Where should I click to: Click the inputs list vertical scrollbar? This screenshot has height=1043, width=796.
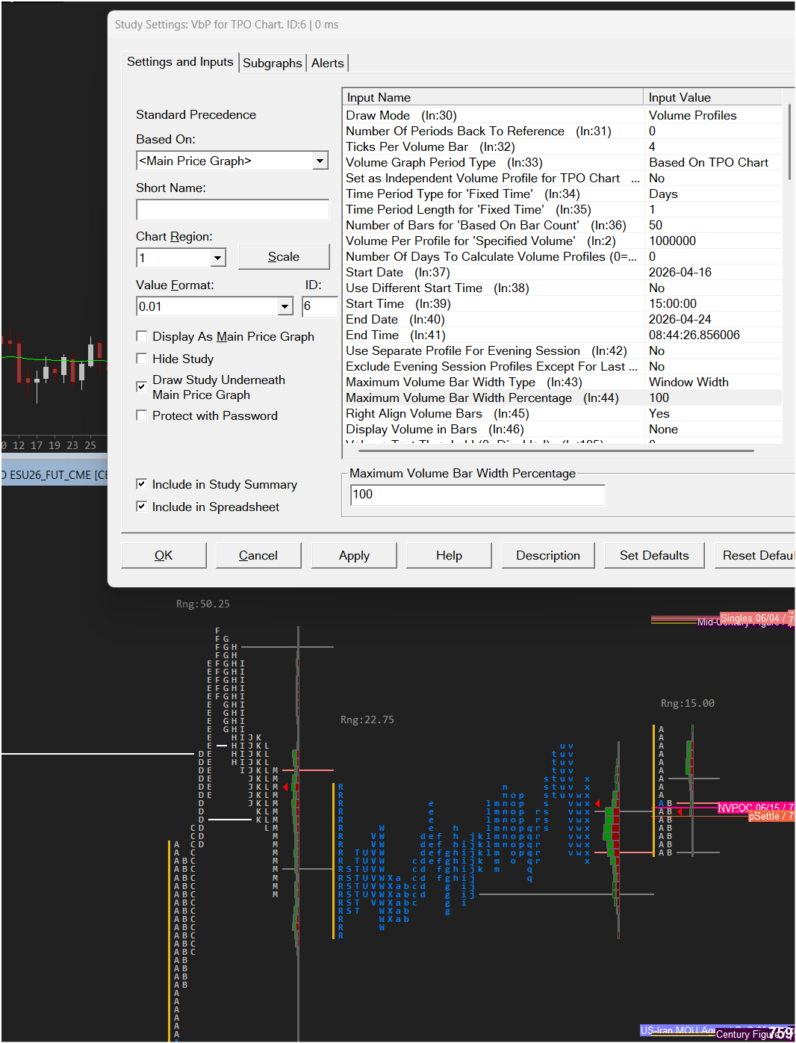point(789,142)
